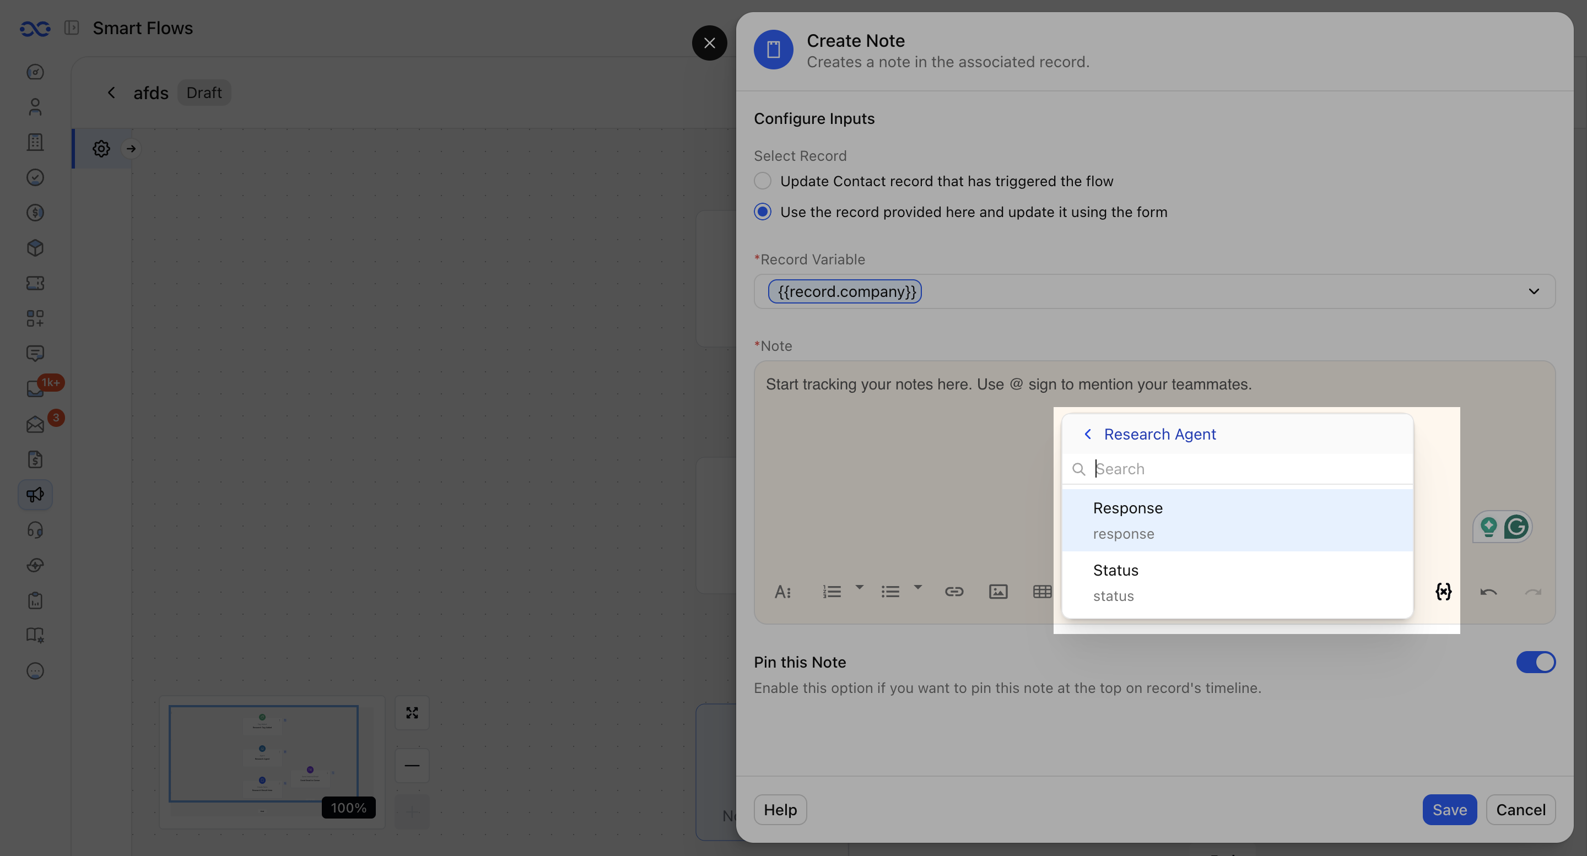Click the {{record.company}} variable chip
This screenshot has height=856, width=1587.
845,291
